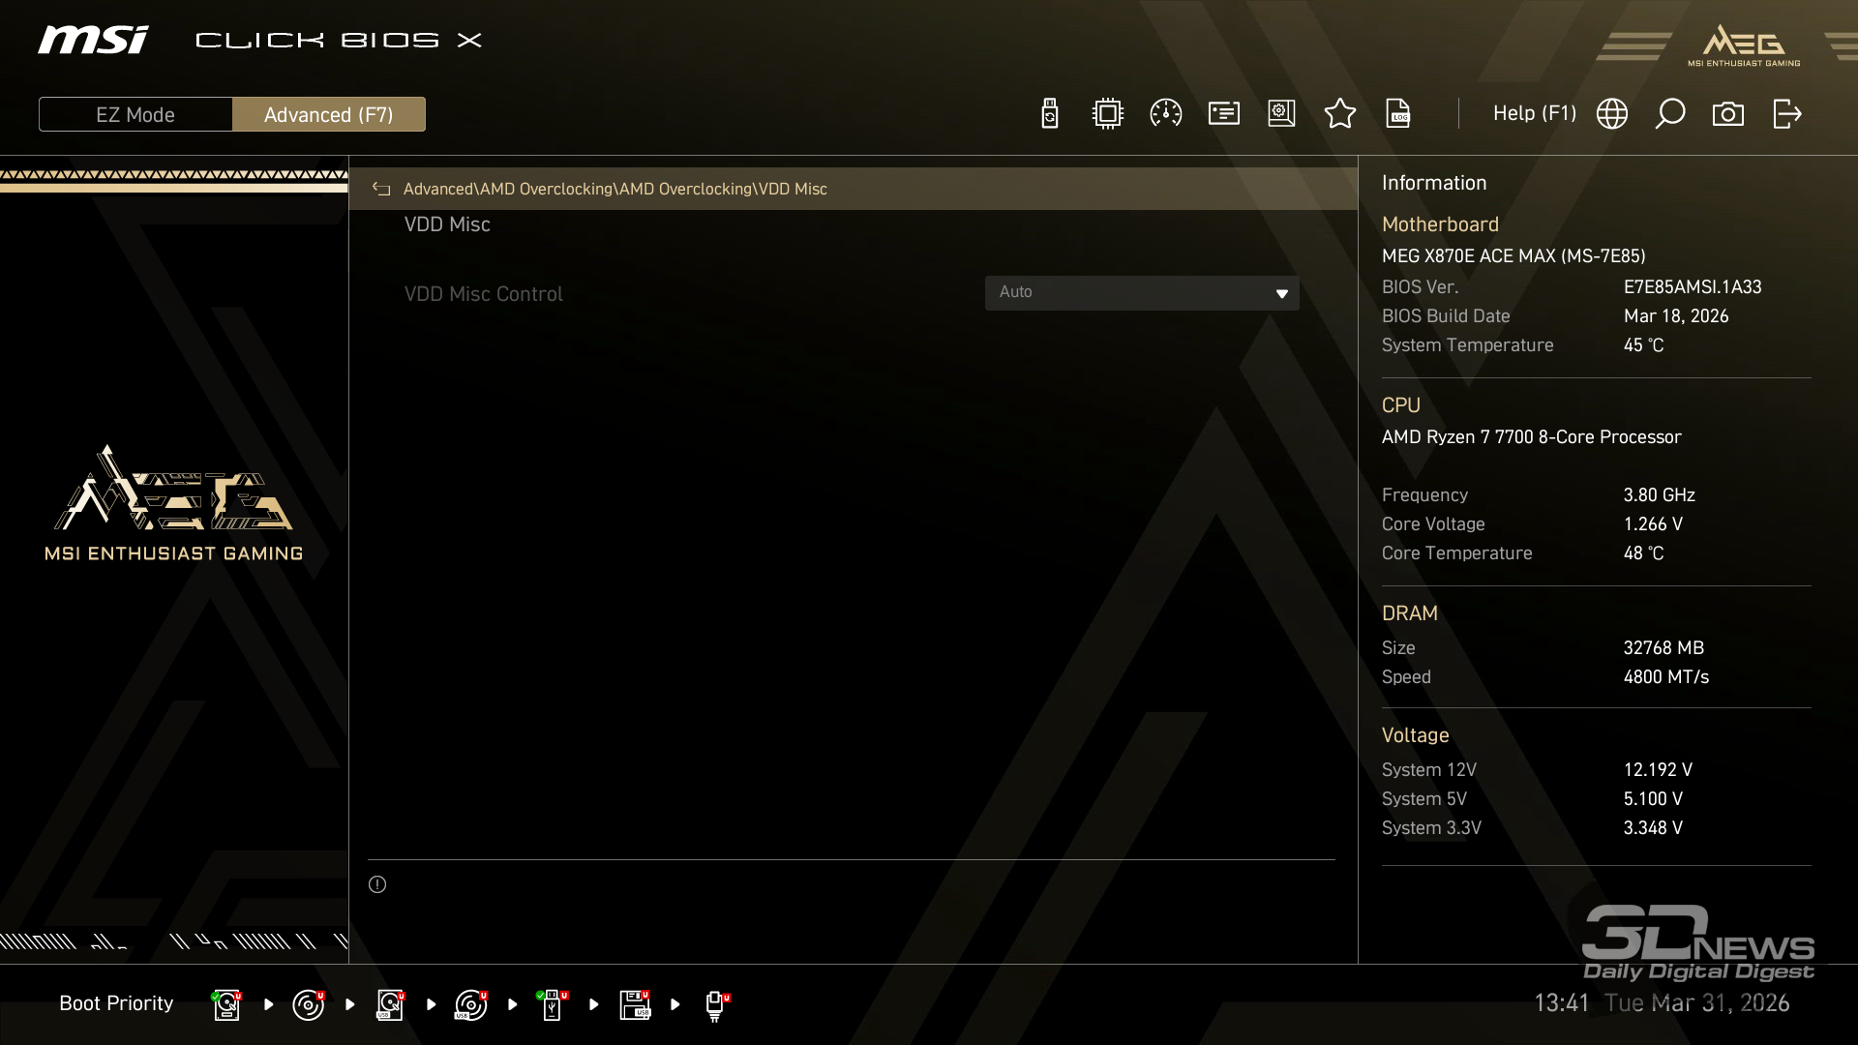The height and width of the screenshot is (1045, 1858).
Task: Change language with the globe icon
Action: (x=1612, y=114)
